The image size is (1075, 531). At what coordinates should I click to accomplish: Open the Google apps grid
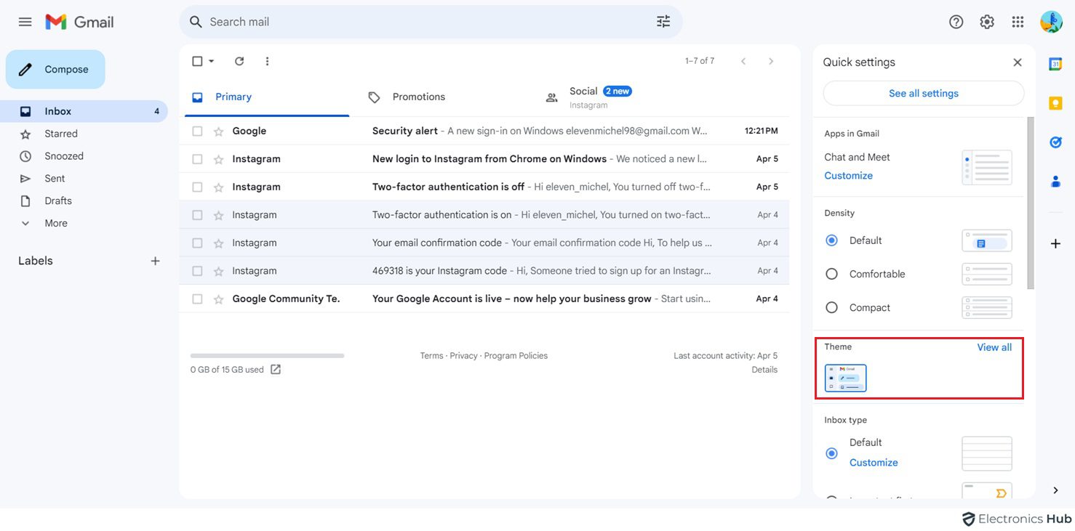tap(1017, 21)
